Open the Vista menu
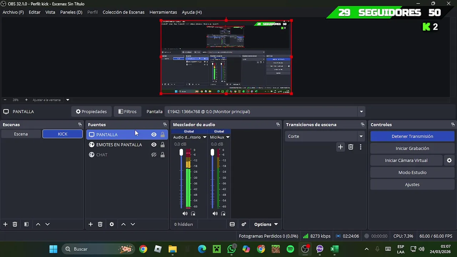457x257 pixels. coord(50,12)
